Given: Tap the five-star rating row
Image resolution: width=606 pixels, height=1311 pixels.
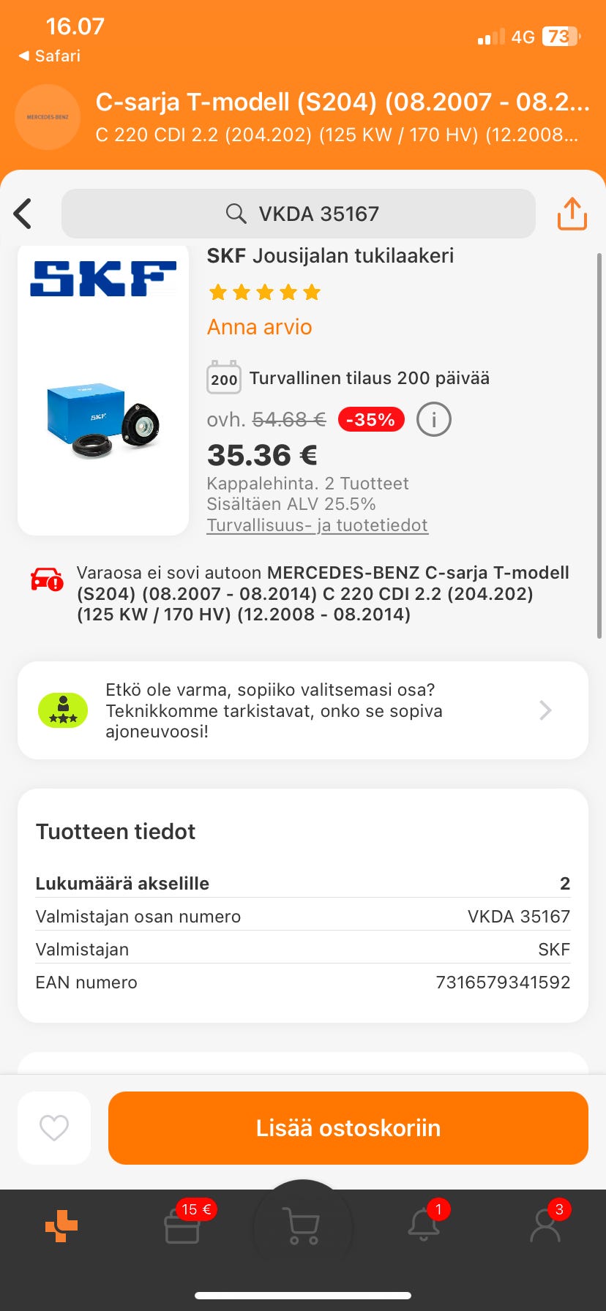Looking at the screenshot, I should (265, 293).
